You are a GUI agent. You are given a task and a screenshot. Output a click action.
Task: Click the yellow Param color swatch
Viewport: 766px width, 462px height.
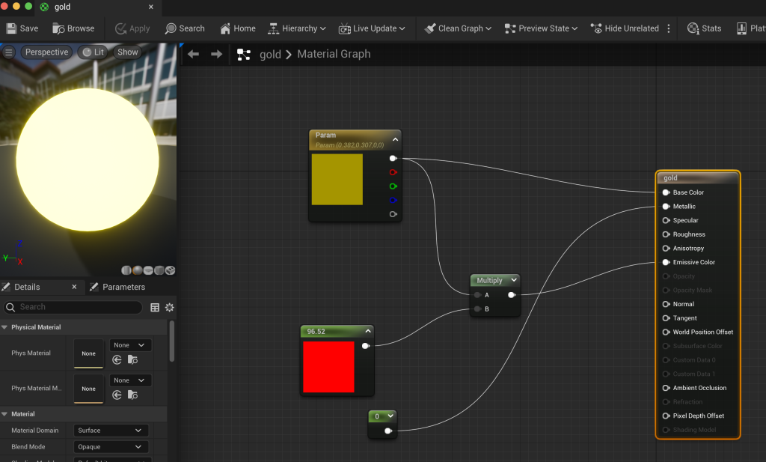coord(337,179)
